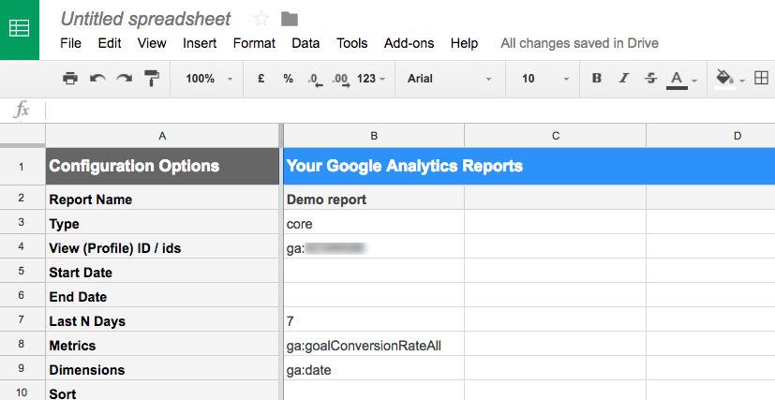The image size is (775, 400).
Task: Select column C header
Action: [x=556, y=136]
